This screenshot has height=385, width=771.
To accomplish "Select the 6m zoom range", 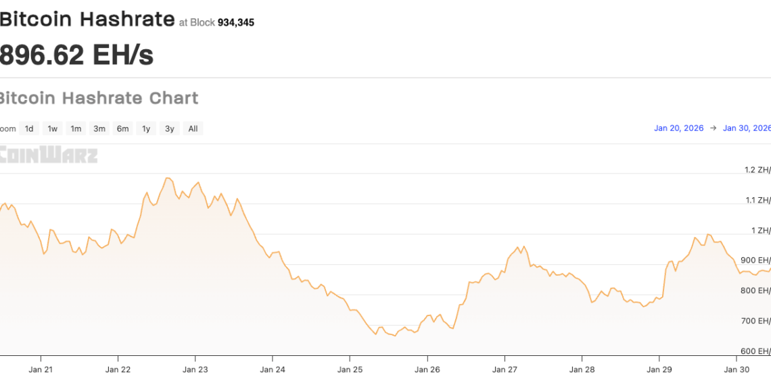I will (122, 129).
